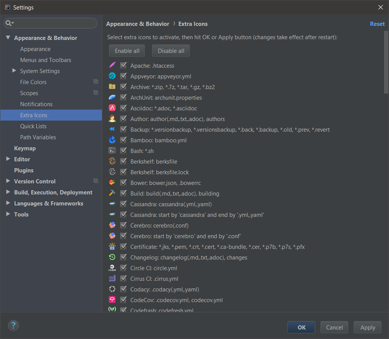Expand the System Settings node arrow
389x339 pixels.
(14, 71)
